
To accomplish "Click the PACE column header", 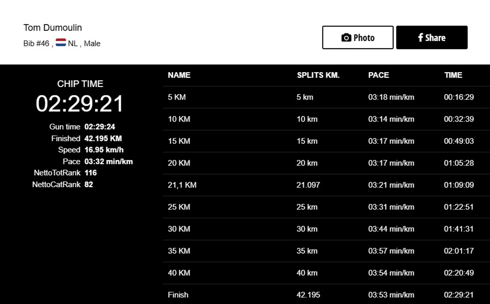I will click(378, 75).
